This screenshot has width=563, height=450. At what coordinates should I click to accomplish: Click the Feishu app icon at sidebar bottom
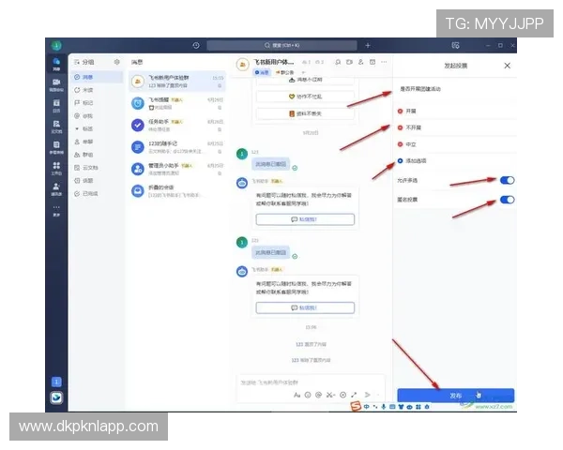tap(56, 397)
